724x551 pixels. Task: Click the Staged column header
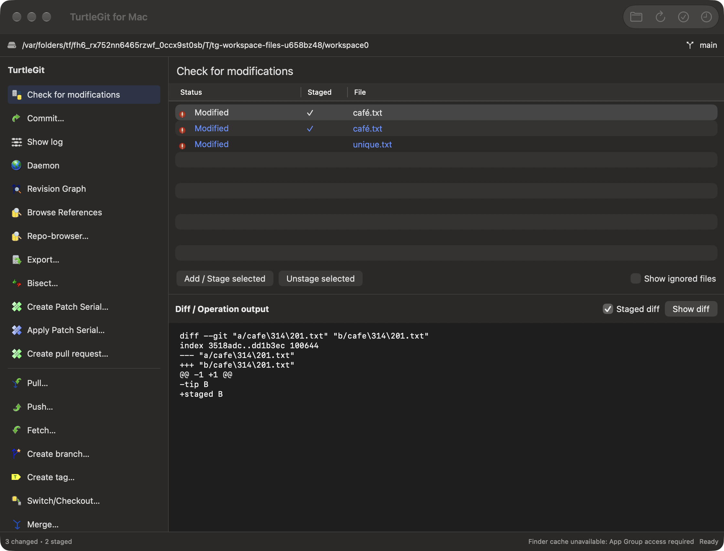pyautogui.click(x=319, y=92)
